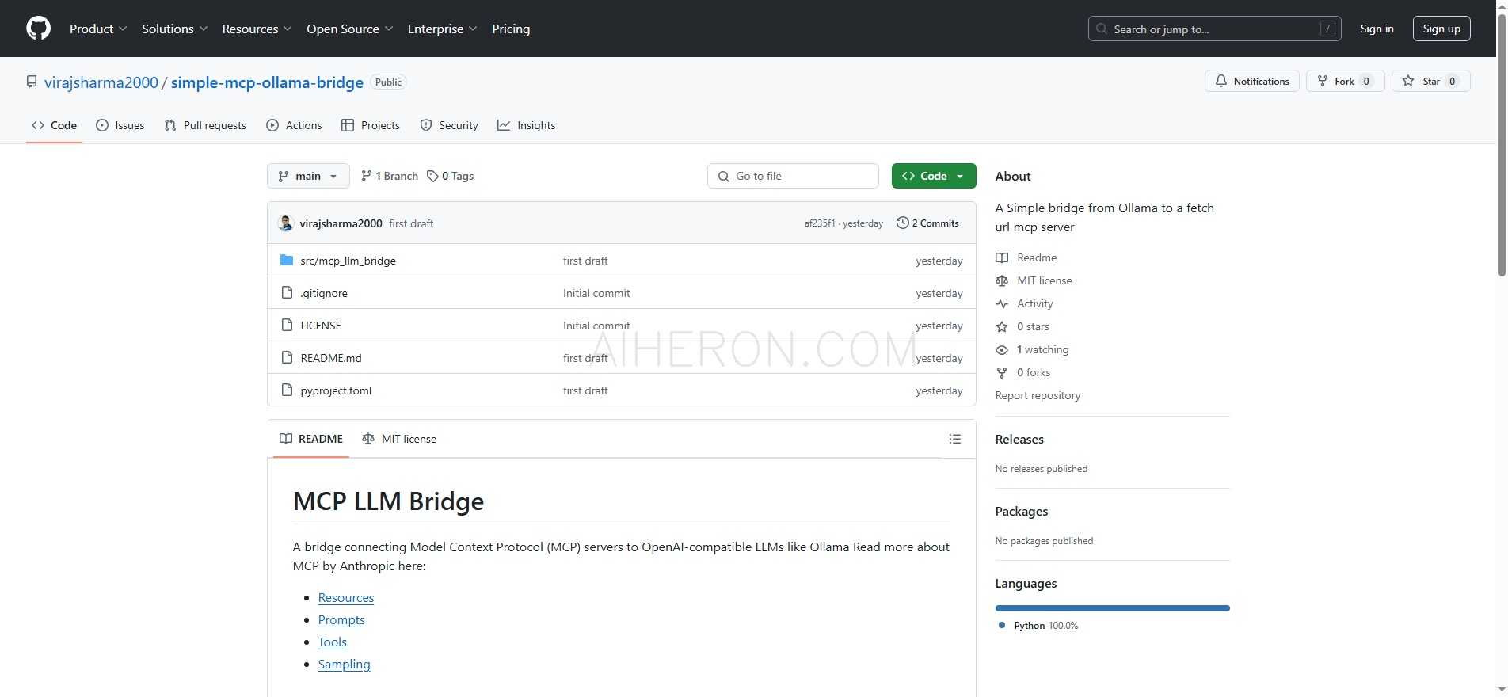Click the repository icon beside virajsharma2000
Viewport: 1508px width, 697px height.
tap(32, 82)
